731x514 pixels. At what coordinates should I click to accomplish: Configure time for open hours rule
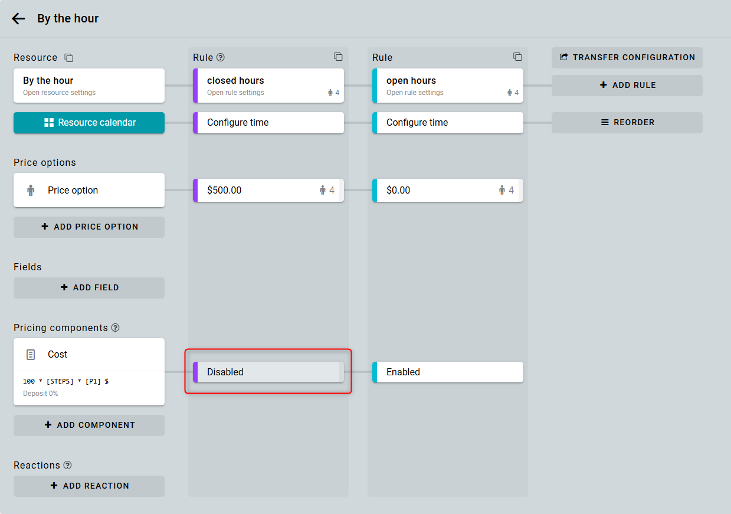click(448, 123)
